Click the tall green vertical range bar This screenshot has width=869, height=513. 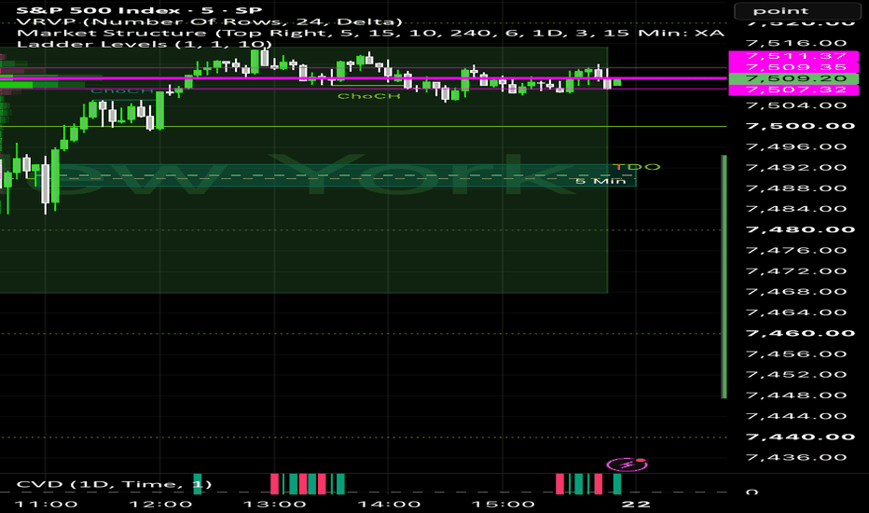pyautogui.click(x=724, y=277)
